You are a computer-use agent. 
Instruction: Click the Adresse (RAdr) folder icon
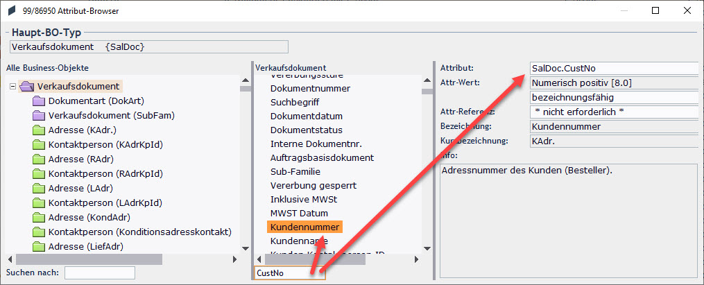click(40, 159)
